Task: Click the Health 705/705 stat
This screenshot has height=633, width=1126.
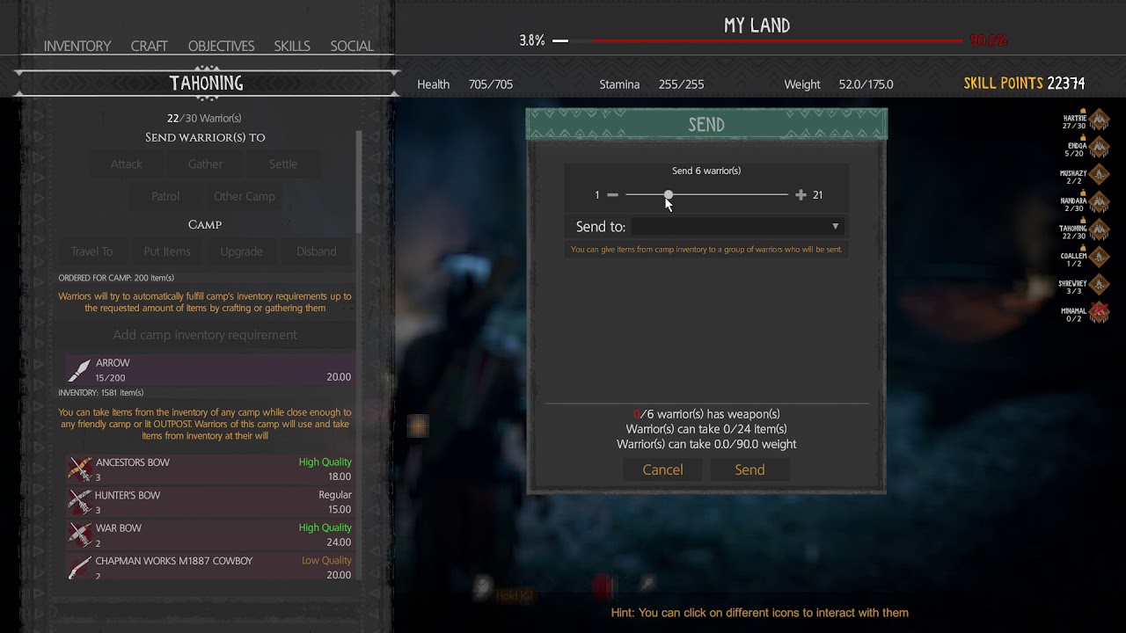Action: [464, 84]
